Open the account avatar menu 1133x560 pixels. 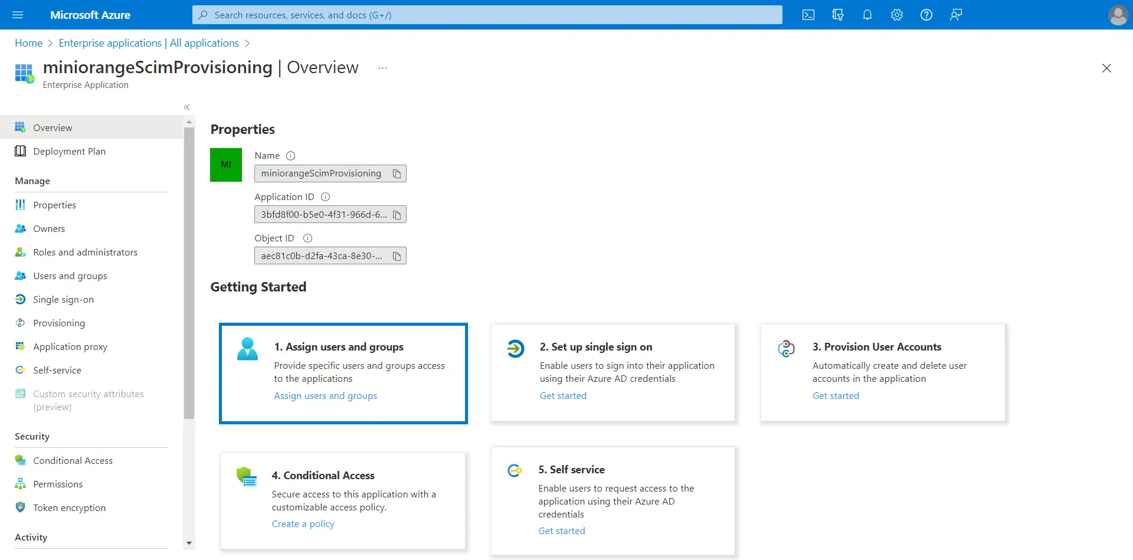(x=1118, y=15)
